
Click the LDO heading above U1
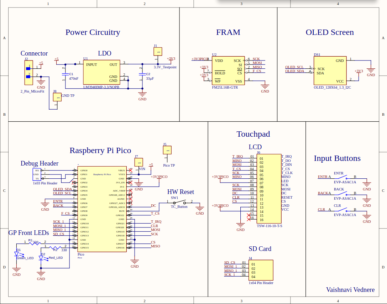click(x=105, y=53)
